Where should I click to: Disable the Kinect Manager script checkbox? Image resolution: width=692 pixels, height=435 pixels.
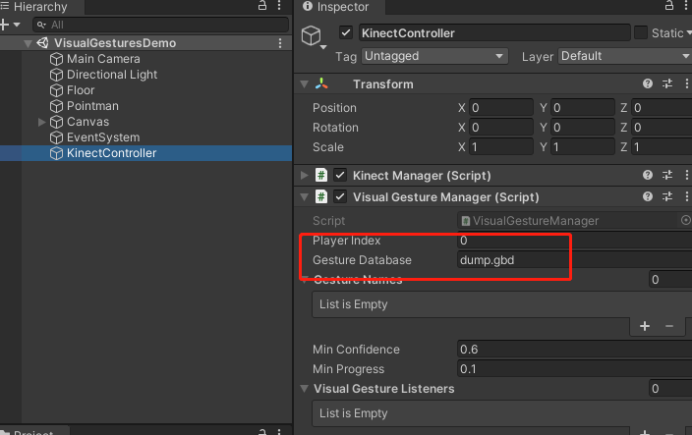pyautogui.click(x=340, y=175)
